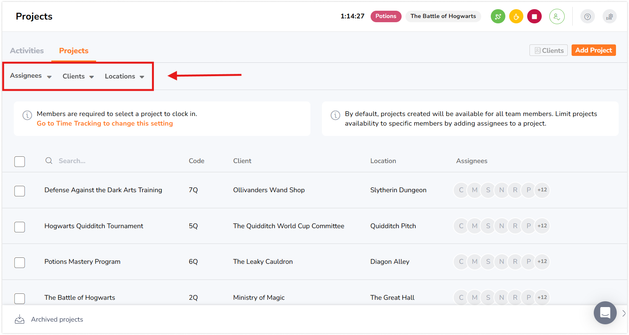The width and height of the screenshot is (629, 335).
Task: Click The Great Hall location cell
Action: [392, 297]
